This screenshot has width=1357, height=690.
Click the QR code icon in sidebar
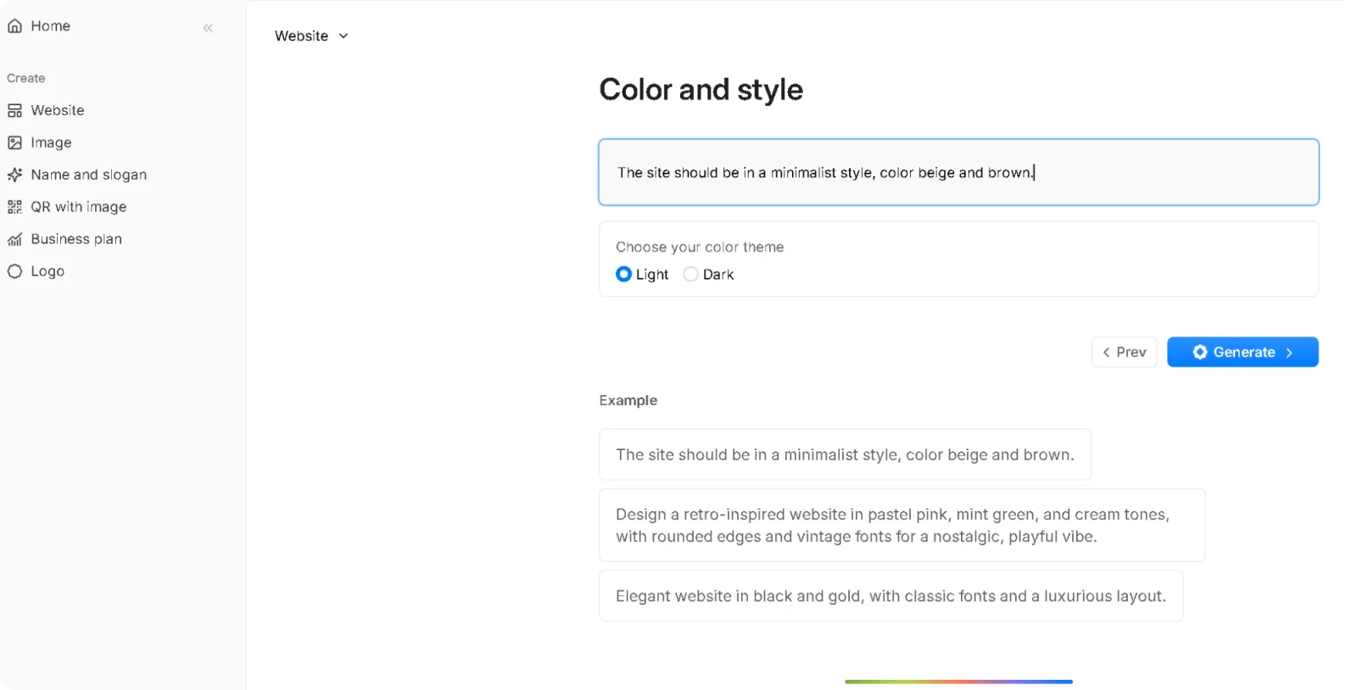[x=14, y=207]
